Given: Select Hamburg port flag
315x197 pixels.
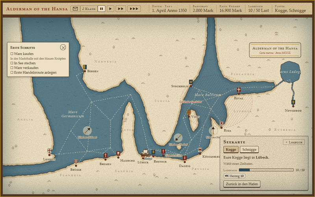Looking at the screenshot, I should (118, 153).
